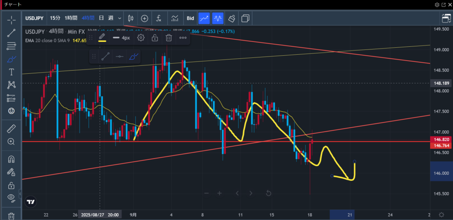453x220 pixels.
Task: Toggle the waveform pulse button
Action: [x=218, y=19]
